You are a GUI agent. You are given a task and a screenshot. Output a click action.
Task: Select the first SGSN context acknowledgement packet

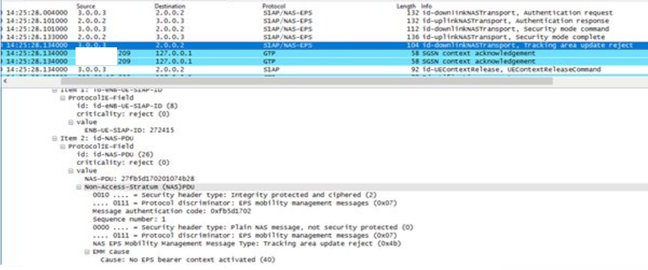pyautogui.click(x=324, y=54)
